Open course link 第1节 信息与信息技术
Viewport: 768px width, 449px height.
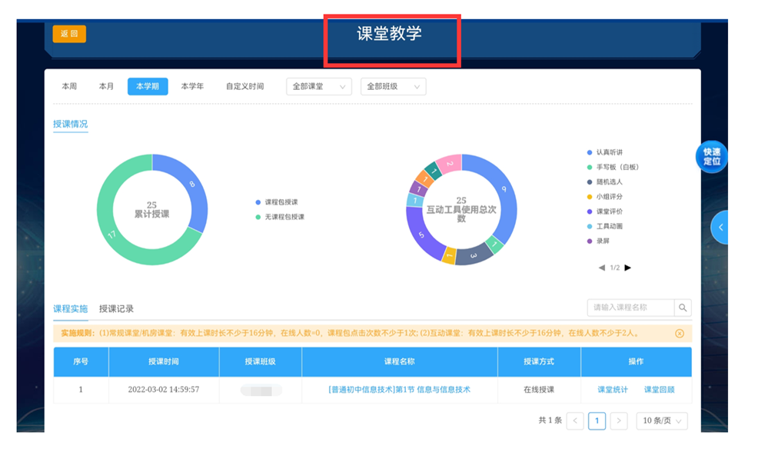[x=399, y=390]
